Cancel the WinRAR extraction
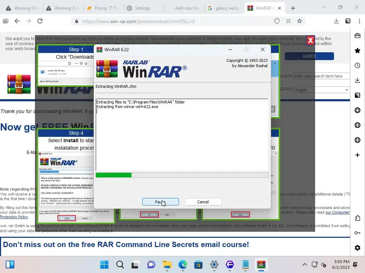 point(203,202)
